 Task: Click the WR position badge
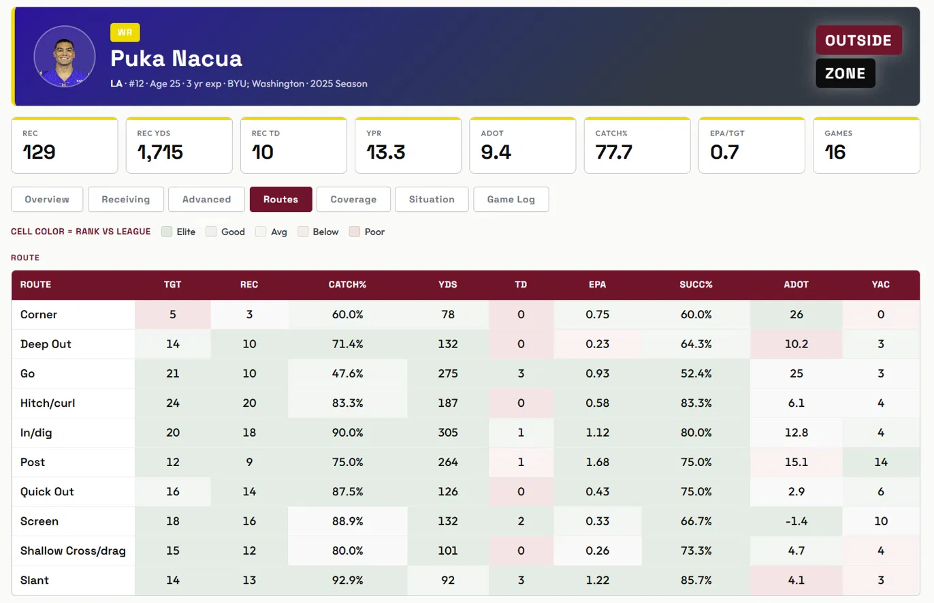(125, 32)
